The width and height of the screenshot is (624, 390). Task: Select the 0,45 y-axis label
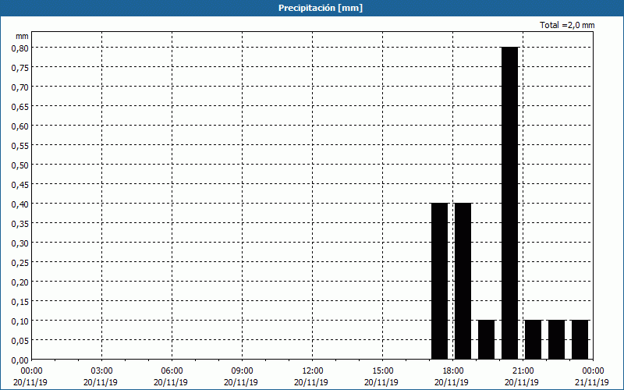click(20, 185)
